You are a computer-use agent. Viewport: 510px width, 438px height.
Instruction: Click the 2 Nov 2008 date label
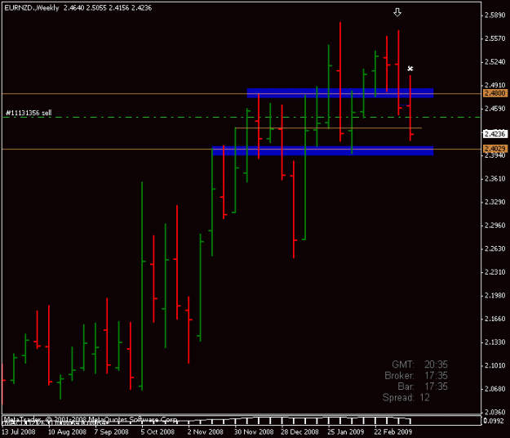(x=205, y=432)
